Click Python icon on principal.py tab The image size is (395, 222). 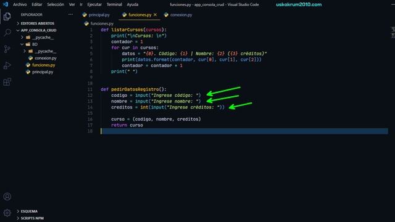tap(85, 15)
